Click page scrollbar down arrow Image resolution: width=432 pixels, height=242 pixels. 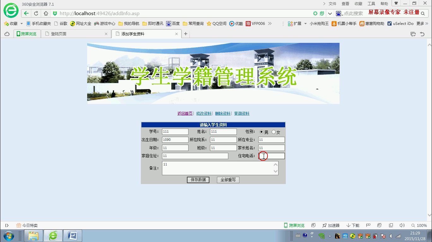coord(429,215)
